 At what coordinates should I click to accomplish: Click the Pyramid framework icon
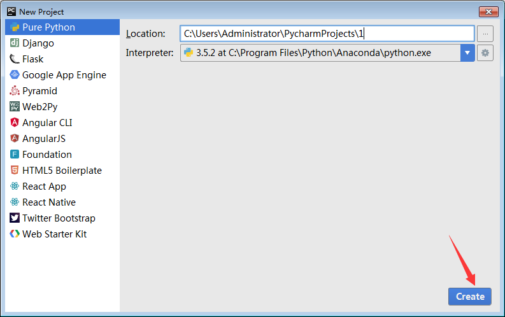15,91
